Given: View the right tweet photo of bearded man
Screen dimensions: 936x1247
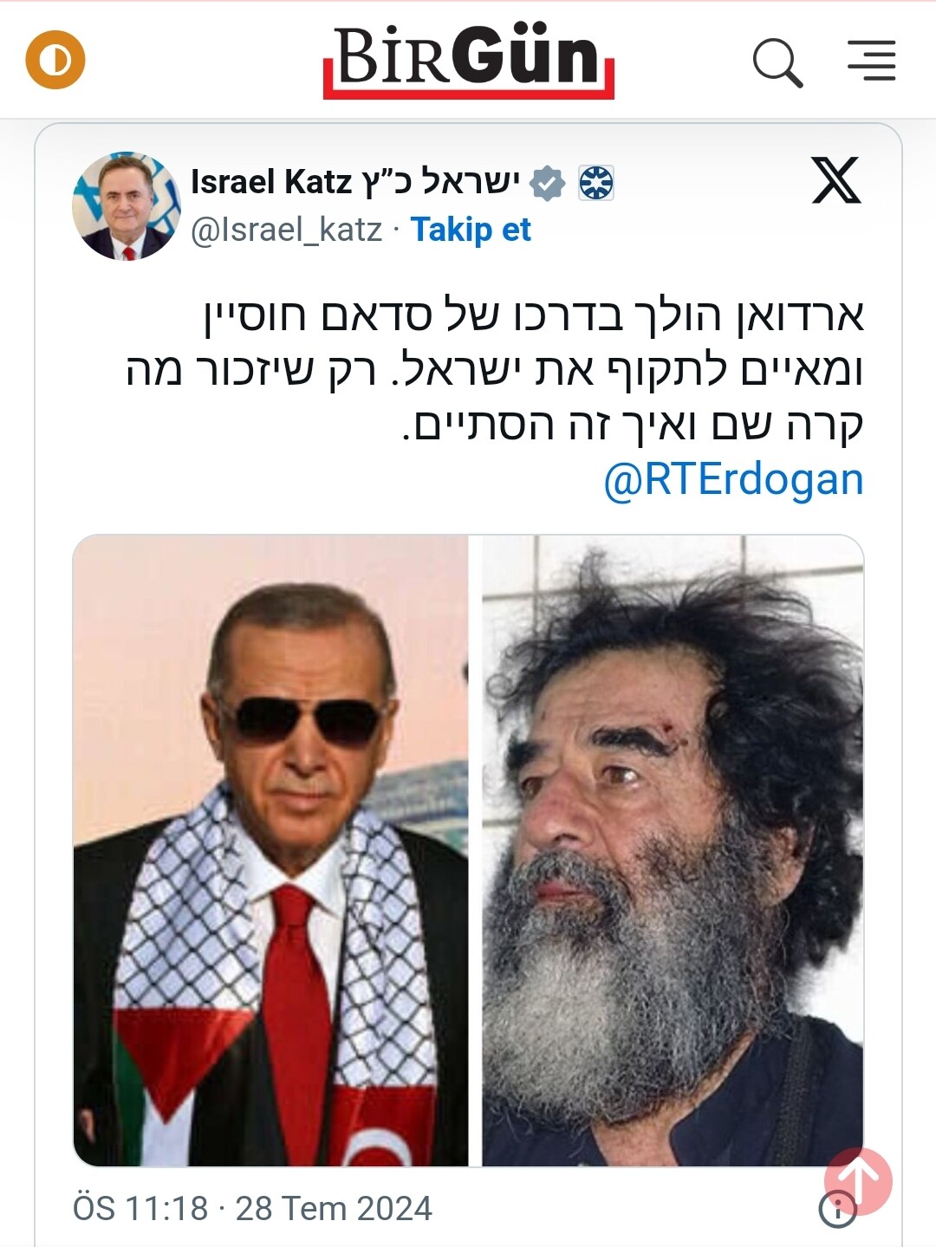Looking at the screenshot, I should point(673,851).
